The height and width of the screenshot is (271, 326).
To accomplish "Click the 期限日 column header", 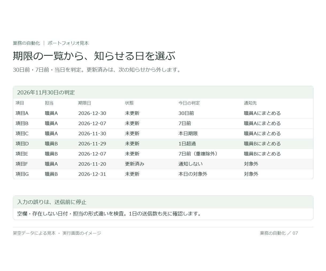I will pos(85,103).
